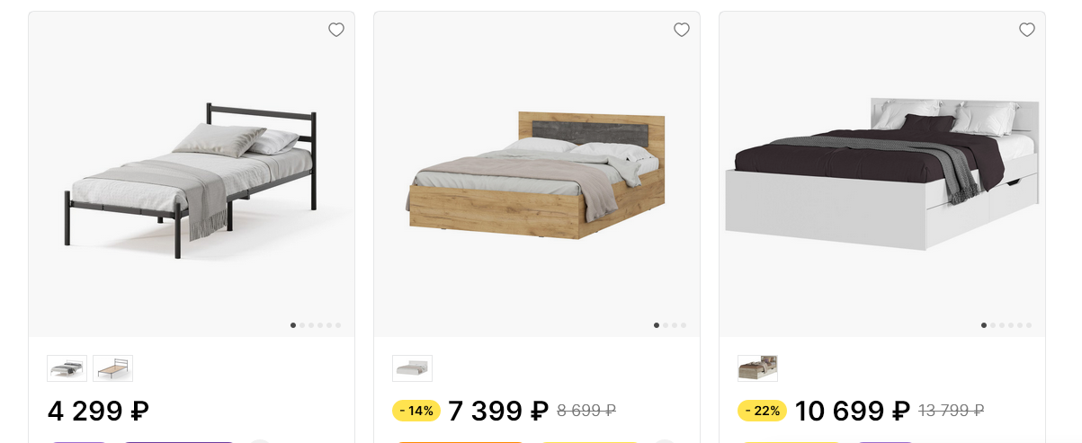Screen dimensions: 1082x443
Task: Go to last image dot of oak bed
Action: click(x=684, y=325)
